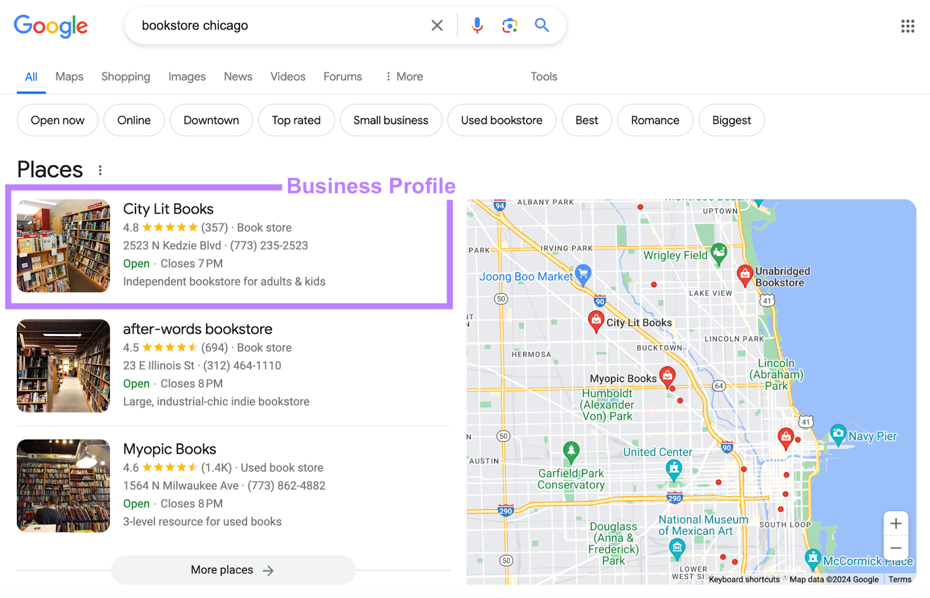The height and width of the screenshot is (598, 930).
Task: Clear the search query with the X icon
Action: (x=437, y=25)
